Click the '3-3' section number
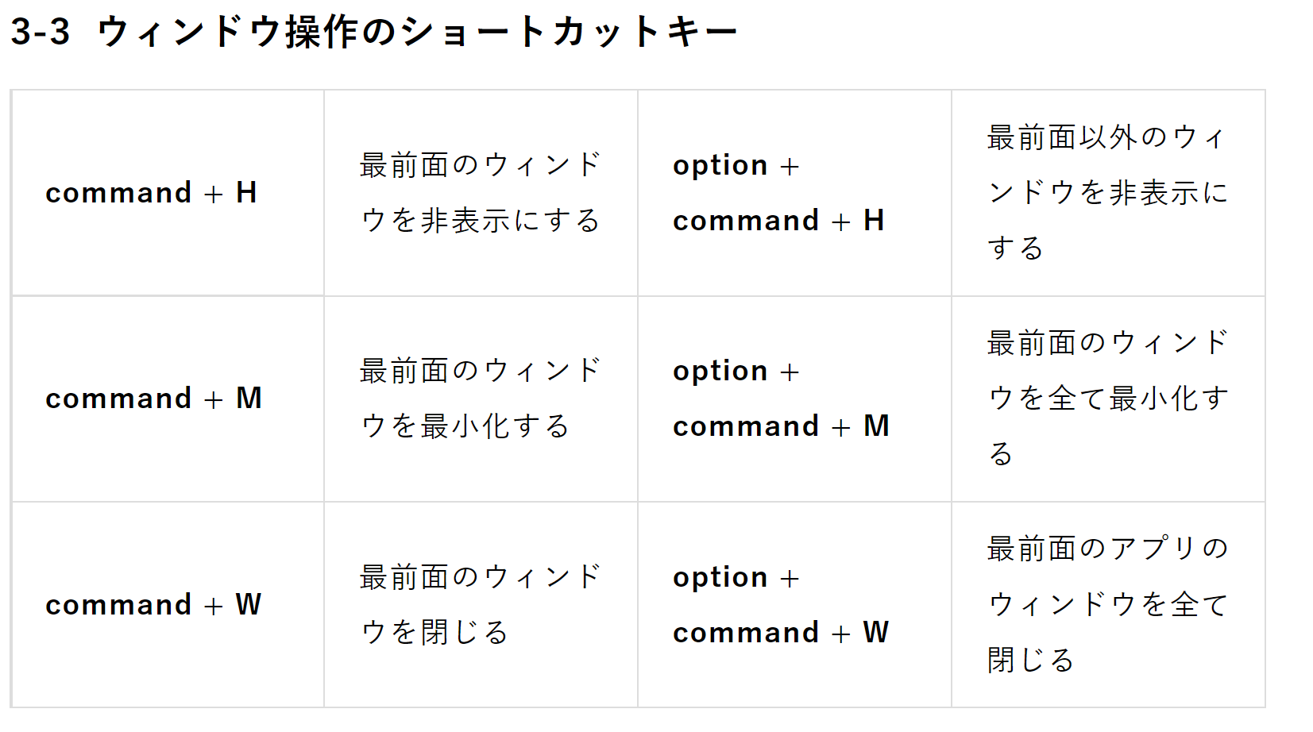This screenshot has width=1313, height=732. [41, 33]
